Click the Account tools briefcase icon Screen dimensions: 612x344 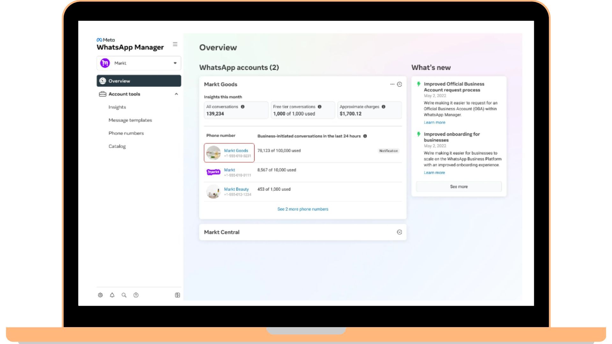point(102,94)
